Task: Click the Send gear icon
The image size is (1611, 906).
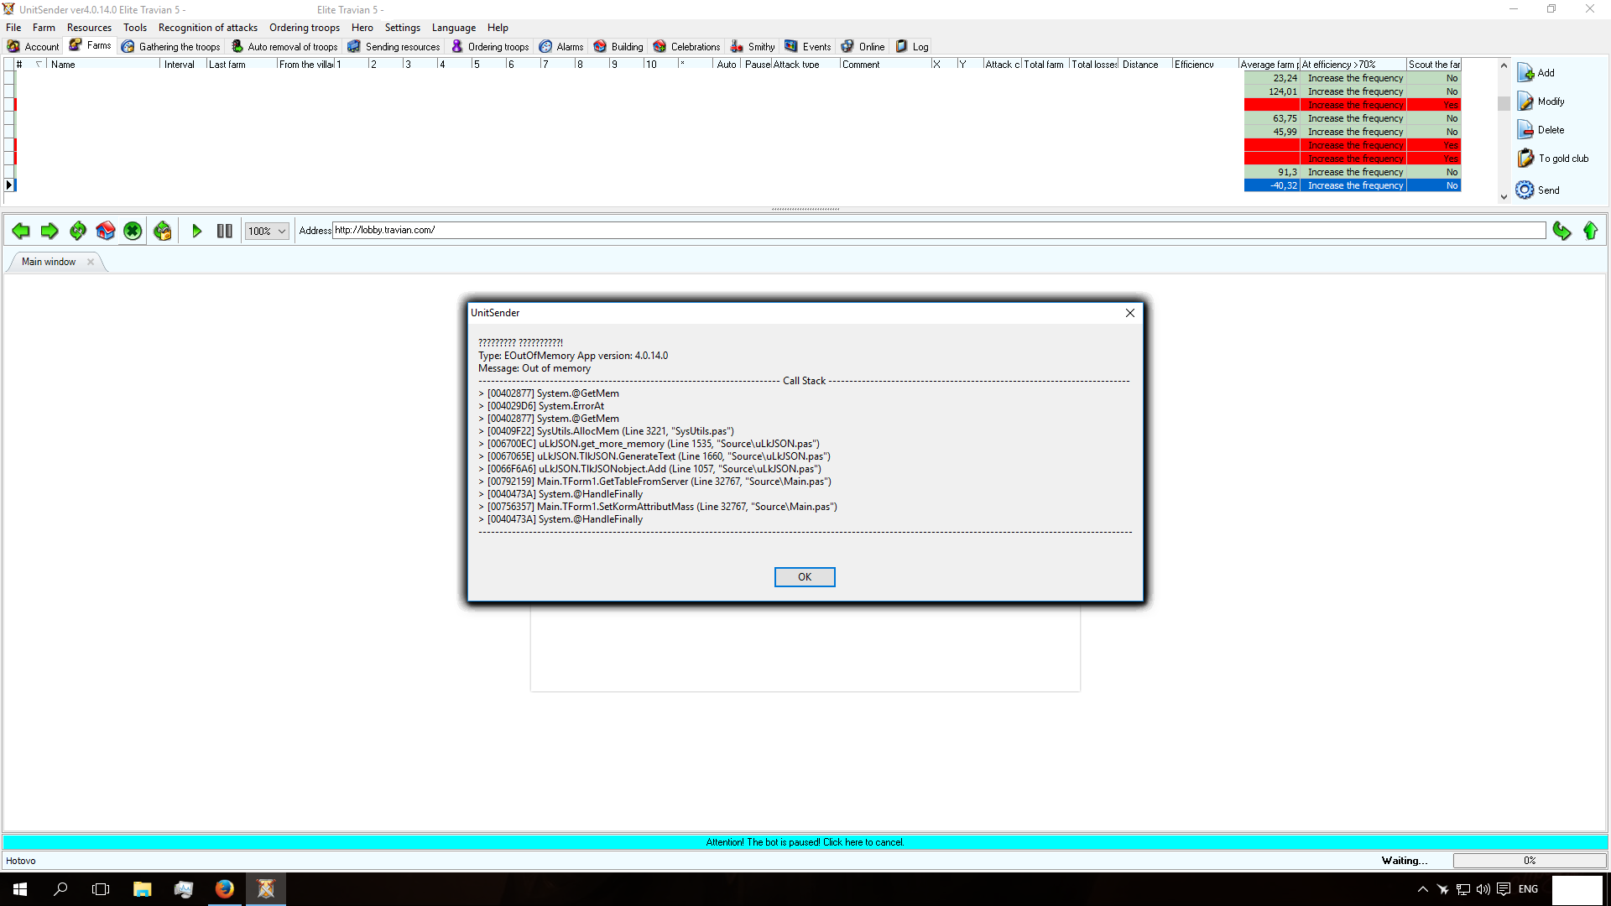Action: [1525, 190]
